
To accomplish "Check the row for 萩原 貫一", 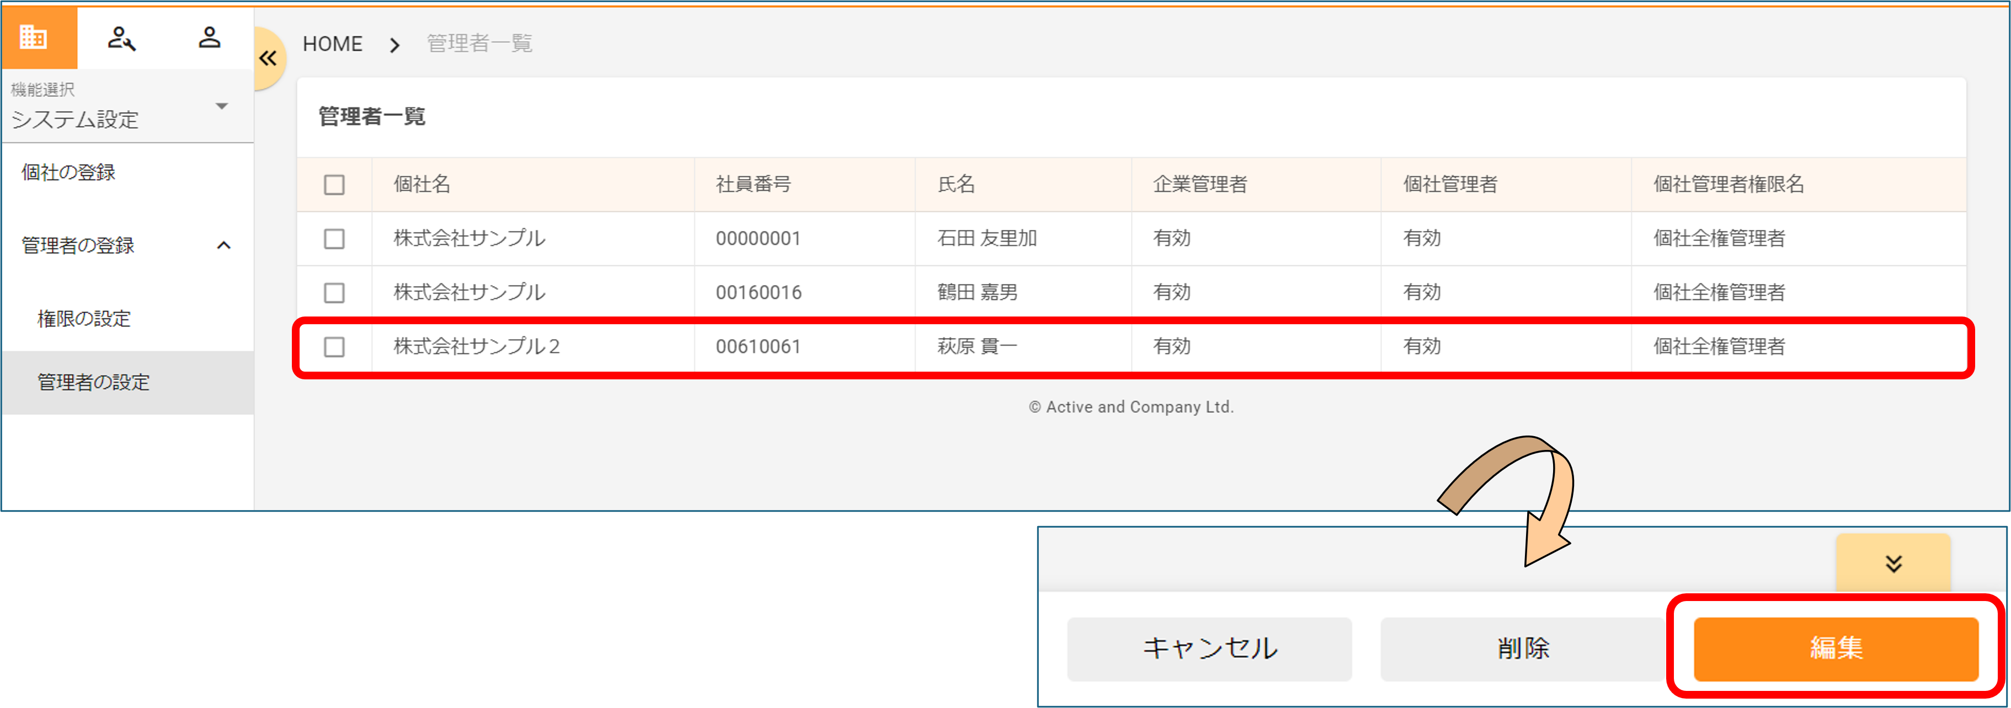I will click(x=334, y=347).
